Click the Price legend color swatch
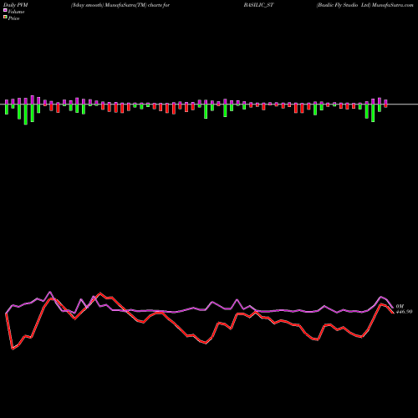 pyautogui.click(x=5, y=18)
